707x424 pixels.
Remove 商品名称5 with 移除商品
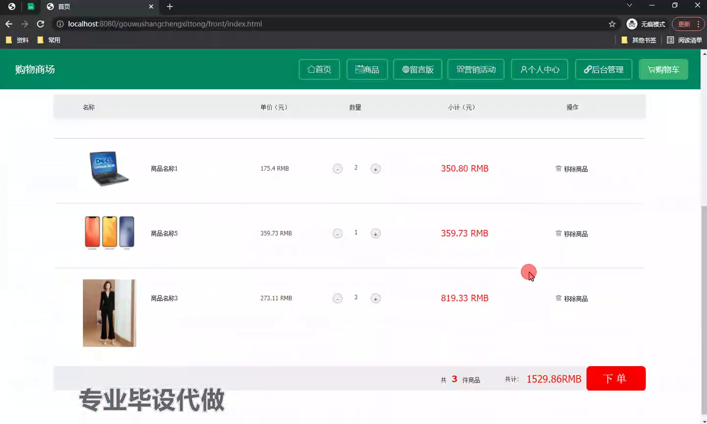pos(571,234)
